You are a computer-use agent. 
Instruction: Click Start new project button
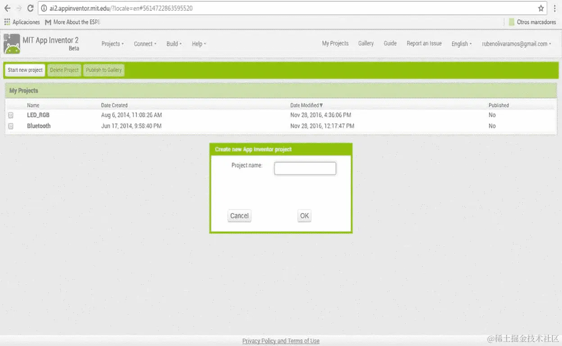(x=25, y=70)
